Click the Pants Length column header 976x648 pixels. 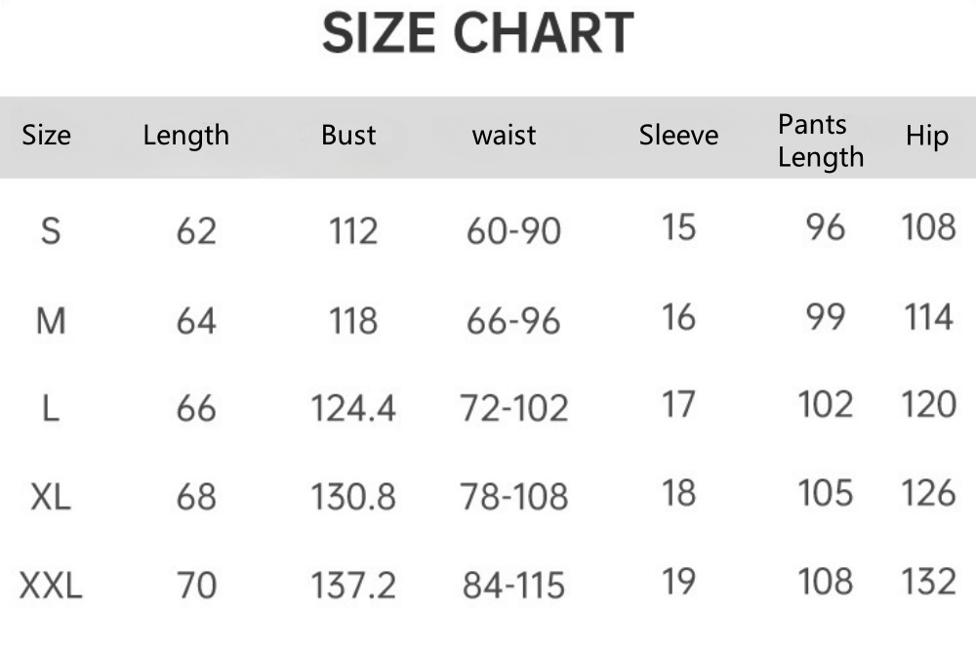pos(821,142)
